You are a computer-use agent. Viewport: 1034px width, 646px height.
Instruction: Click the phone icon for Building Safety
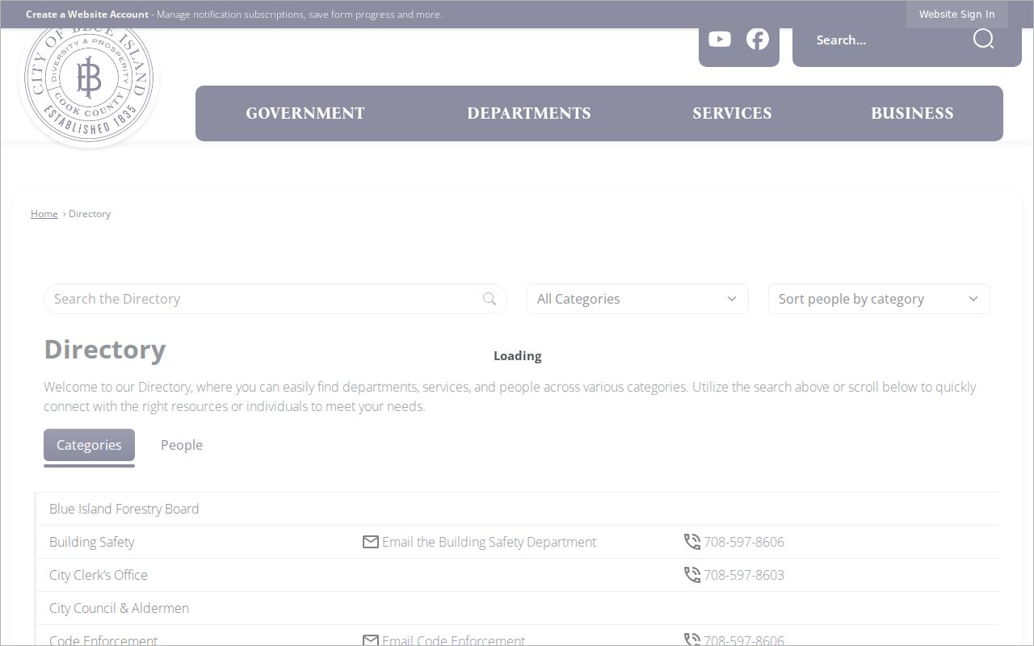point(692,542)
